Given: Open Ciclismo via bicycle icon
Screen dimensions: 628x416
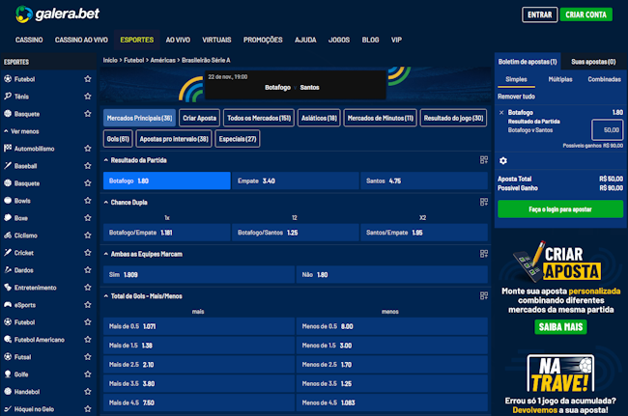Looking at the screenshot, I should point(8,235).
